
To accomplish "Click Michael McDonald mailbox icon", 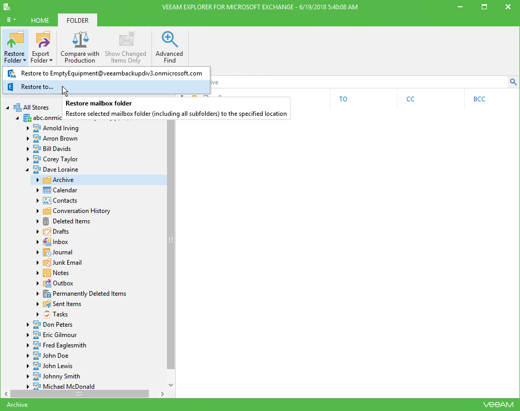I will click(x=37, y=387).
